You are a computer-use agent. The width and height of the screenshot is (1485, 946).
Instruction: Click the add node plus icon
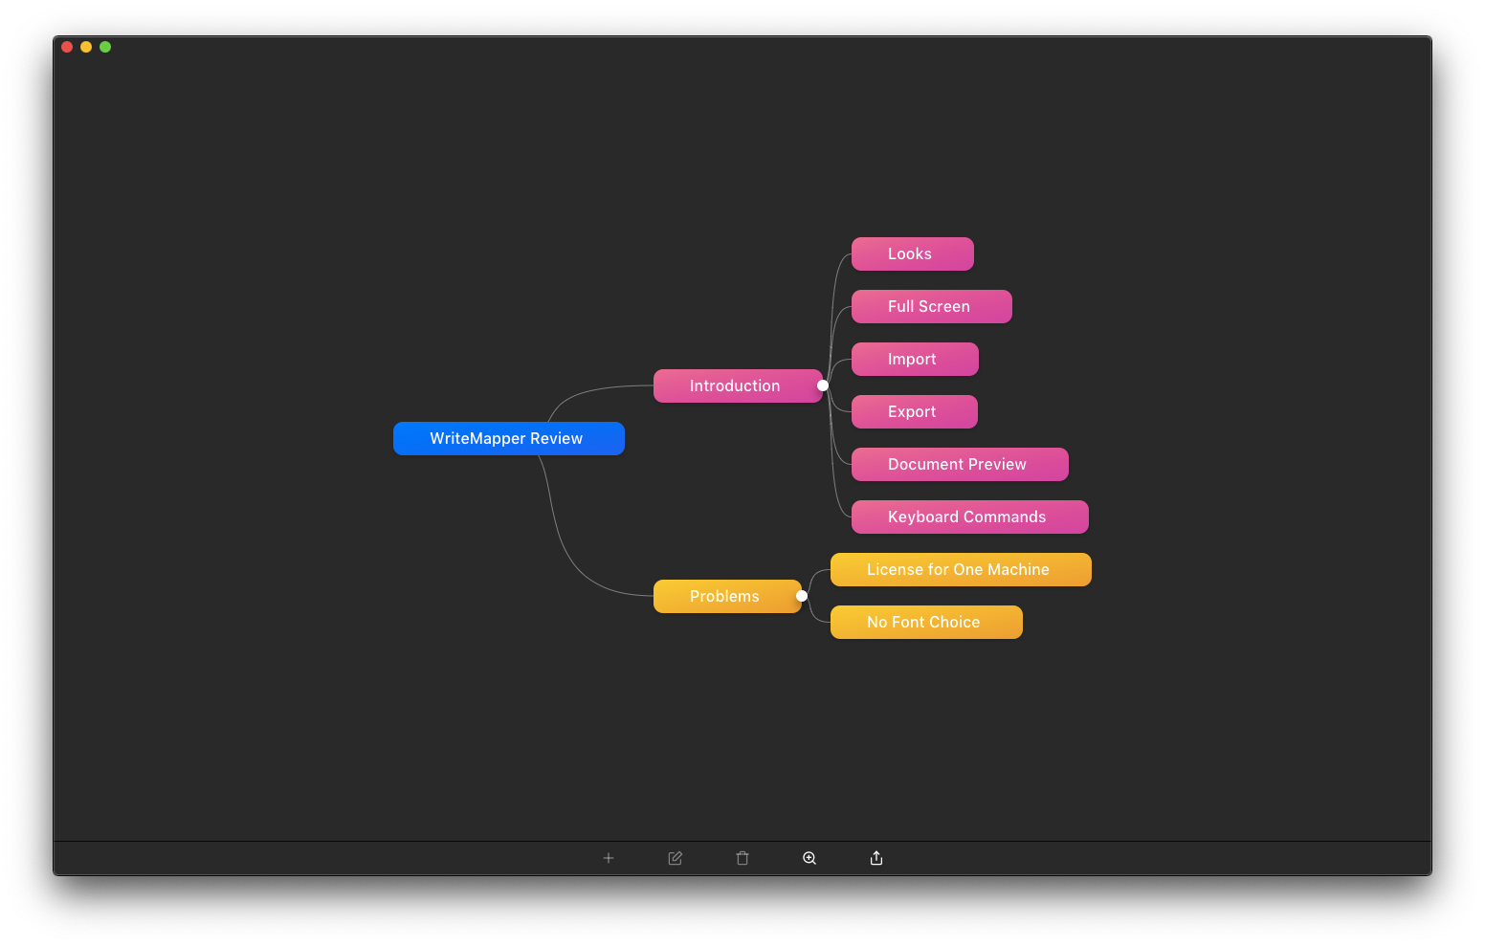[609, 858]
